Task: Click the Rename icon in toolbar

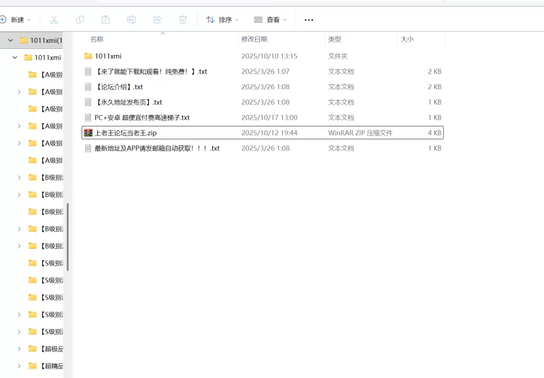Action: pyautogui.click(x=131, y=20)
